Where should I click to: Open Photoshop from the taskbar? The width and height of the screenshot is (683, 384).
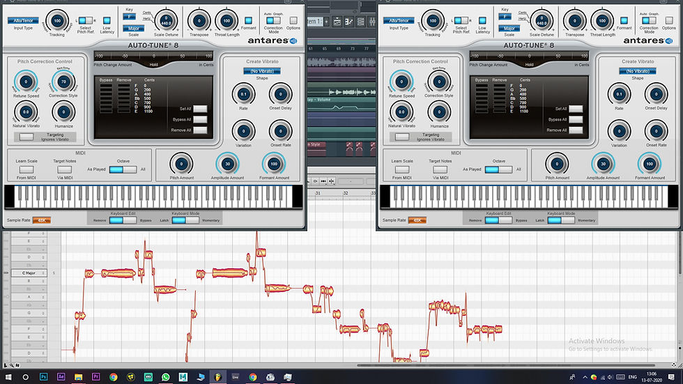(x=43, y=376)
